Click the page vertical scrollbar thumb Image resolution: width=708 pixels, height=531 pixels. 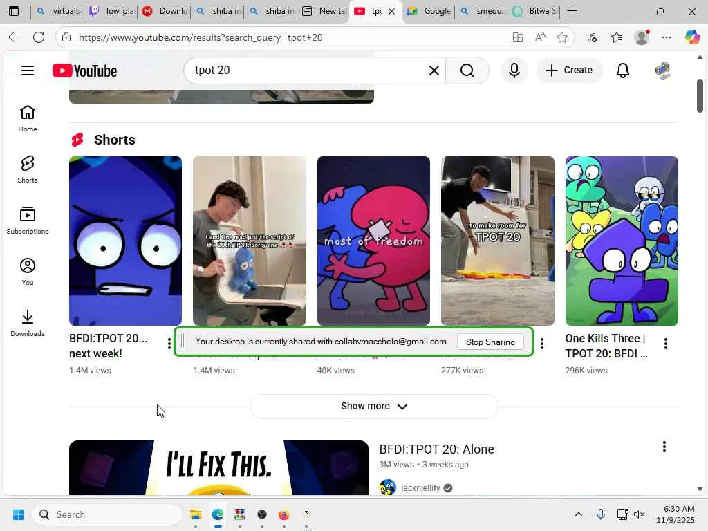coord(700,95)
